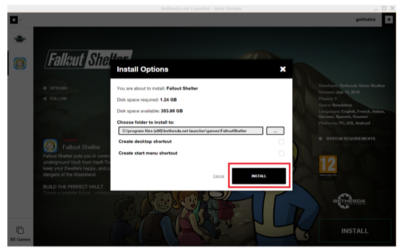Click the gokhainz account name
Viewport: 401px width, 252px height.
[366, 19]
